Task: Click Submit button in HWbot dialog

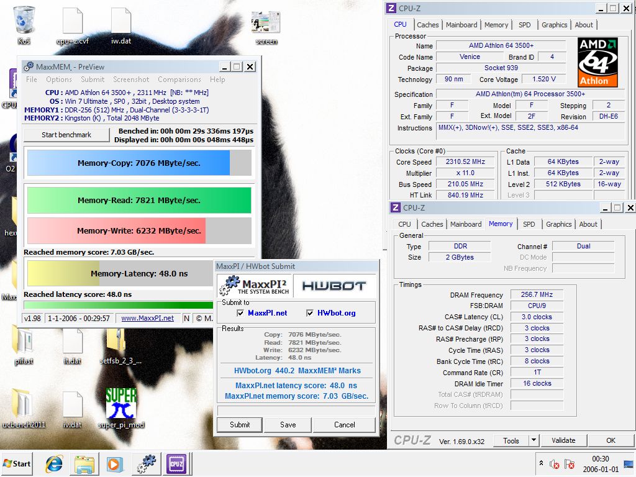Action: 240,425
